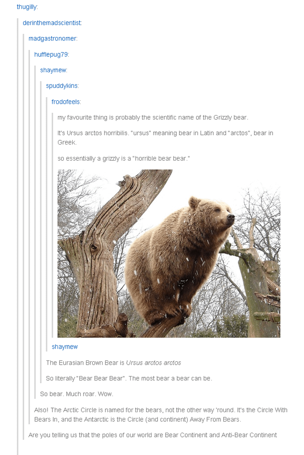Click the Arctic Circle paragraph
304x455 pixels.
[161, 415]
